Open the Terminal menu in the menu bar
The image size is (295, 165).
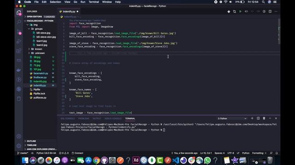point(94,2)
